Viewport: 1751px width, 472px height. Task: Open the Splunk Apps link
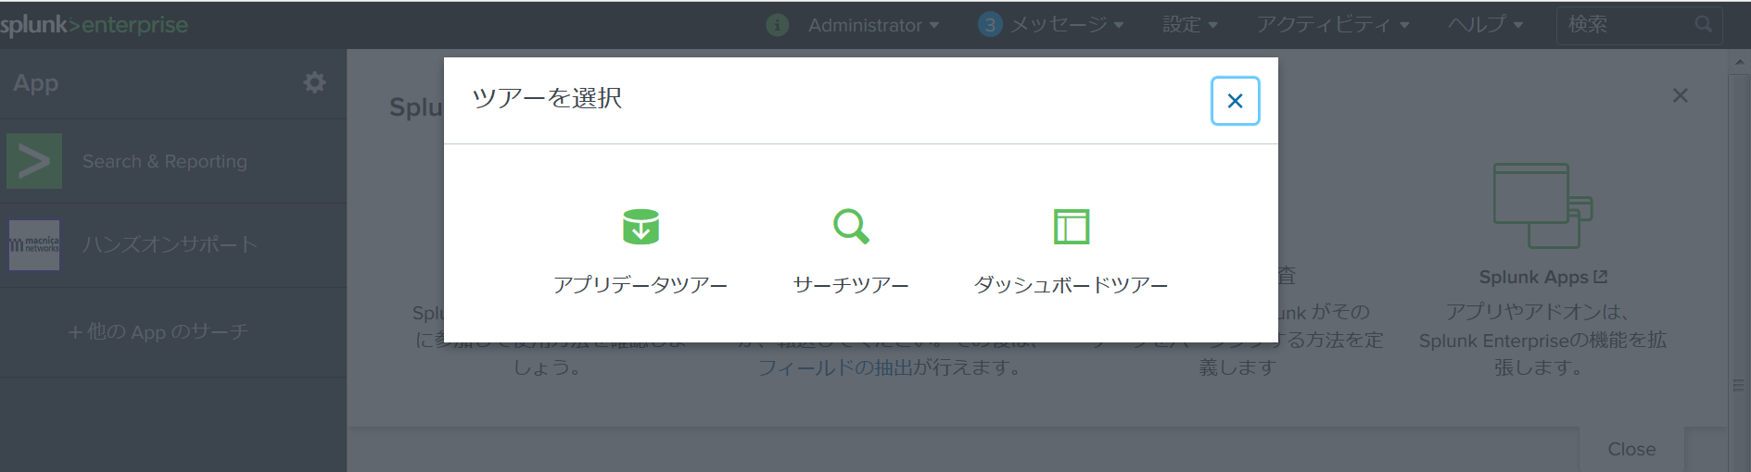click(x=1542, y=277)
